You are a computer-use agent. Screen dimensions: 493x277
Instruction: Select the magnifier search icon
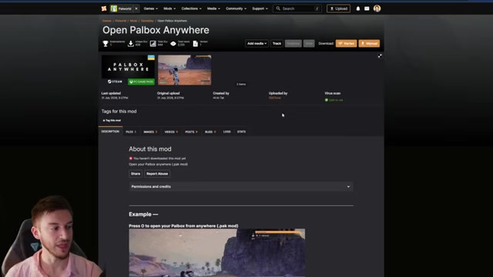pyautogui.click(x=278, y=8)
